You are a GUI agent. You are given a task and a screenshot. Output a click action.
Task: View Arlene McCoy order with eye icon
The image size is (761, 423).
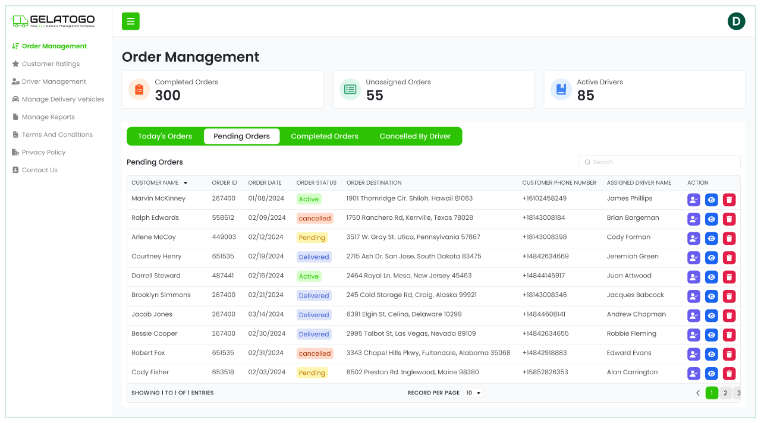coord(711,239)
